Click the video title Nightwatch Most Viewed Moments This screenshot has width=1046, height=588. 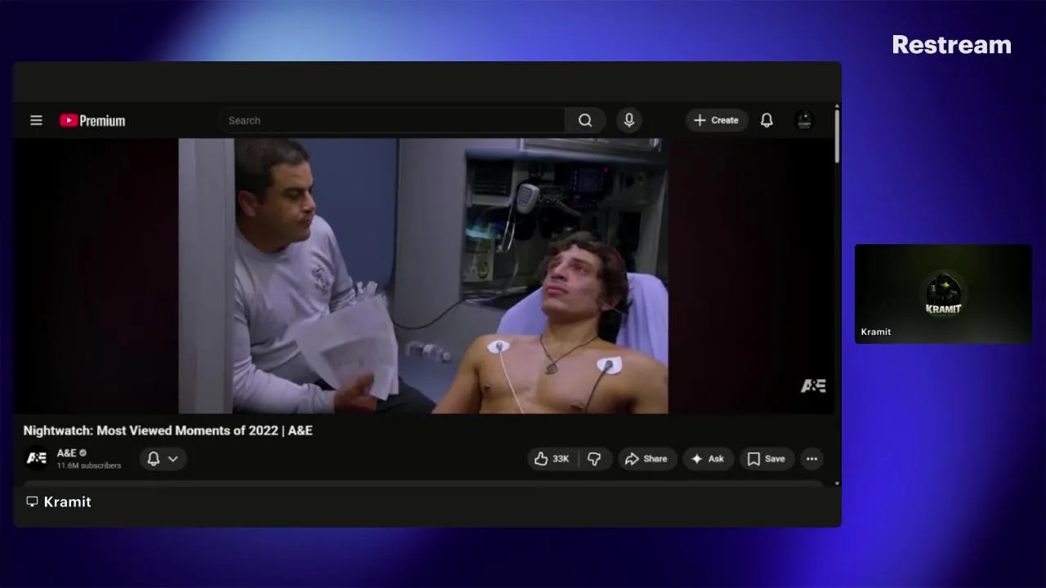[168, 430]
